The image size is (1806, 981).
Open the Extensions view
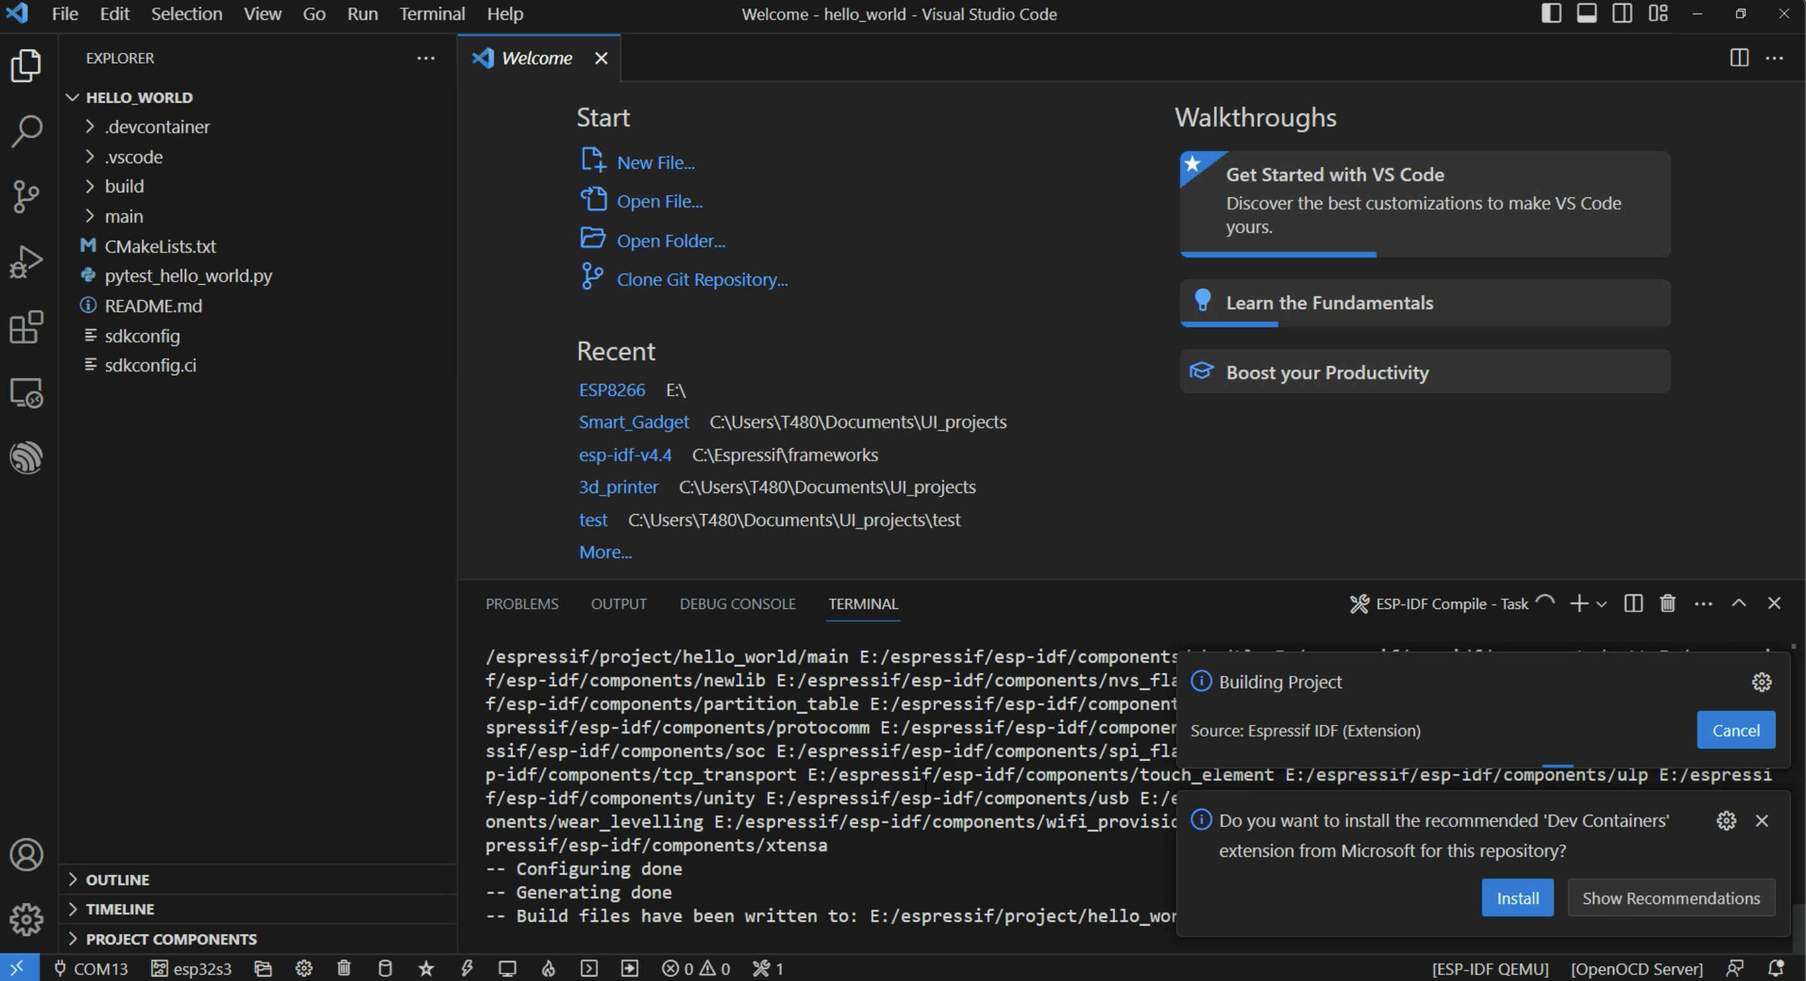coord(27,327)
